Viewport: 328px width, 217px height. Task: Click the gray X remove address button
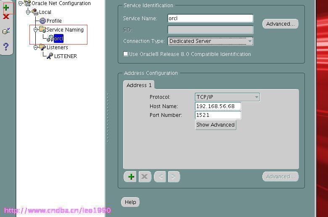coord(145,177)
